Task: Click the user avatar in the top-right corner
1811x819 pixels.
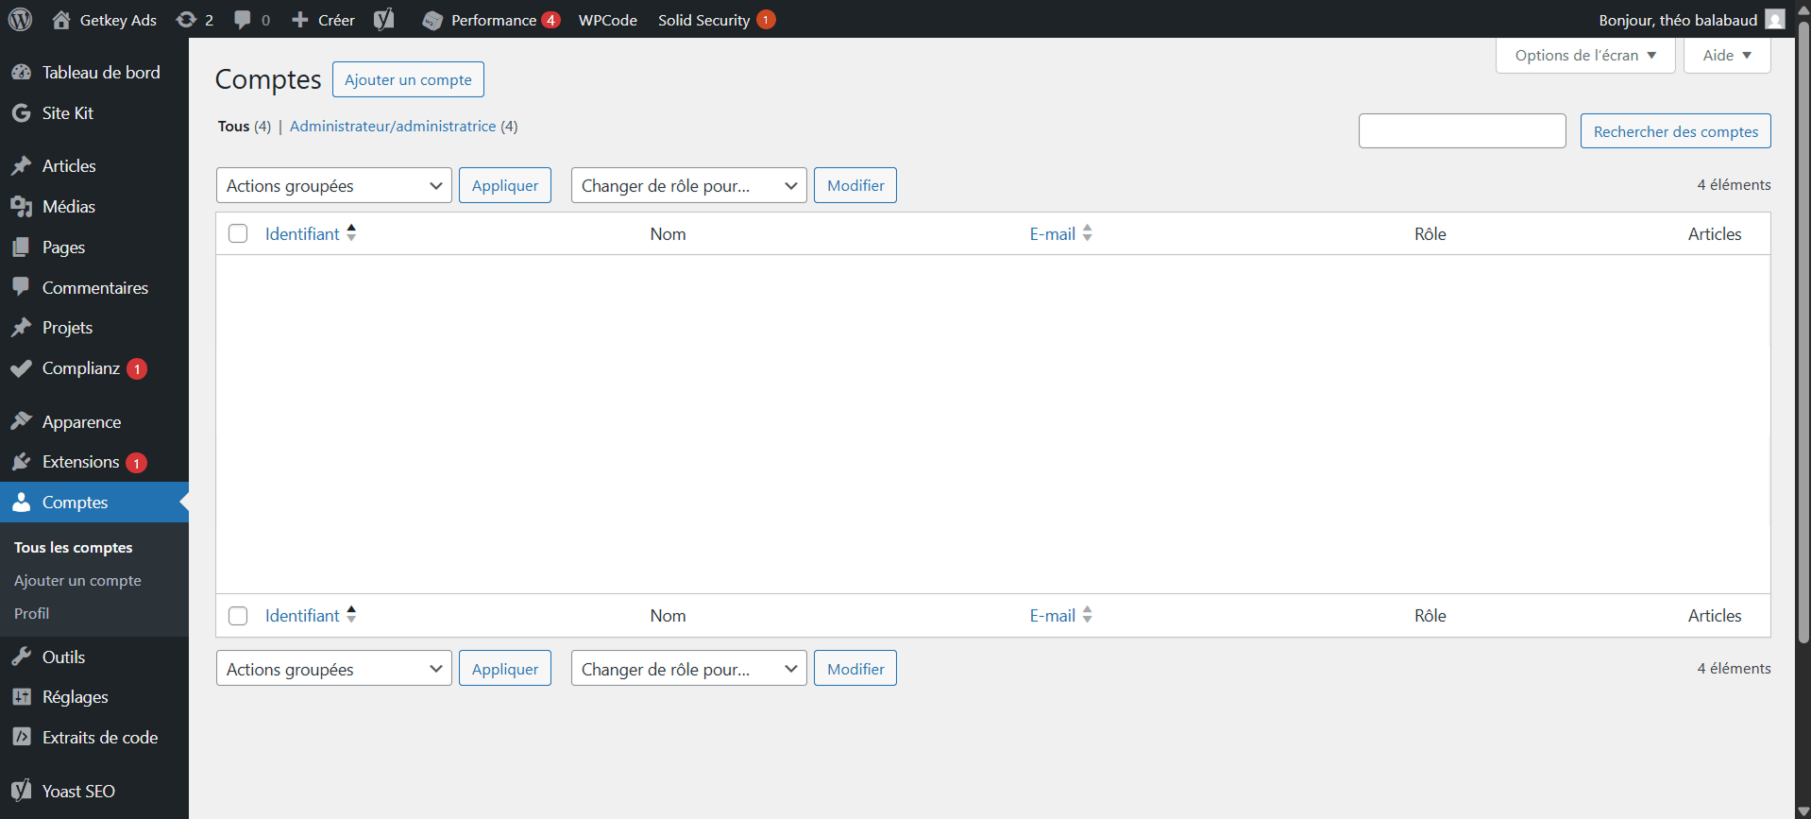Action: [x=1775, y=20]
